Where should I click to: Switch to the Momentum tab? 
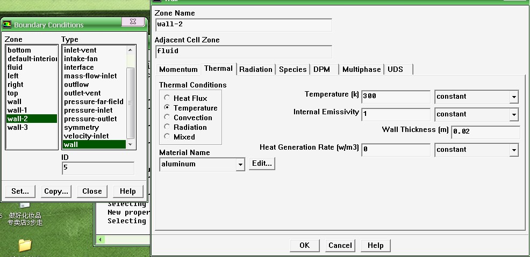178,69
